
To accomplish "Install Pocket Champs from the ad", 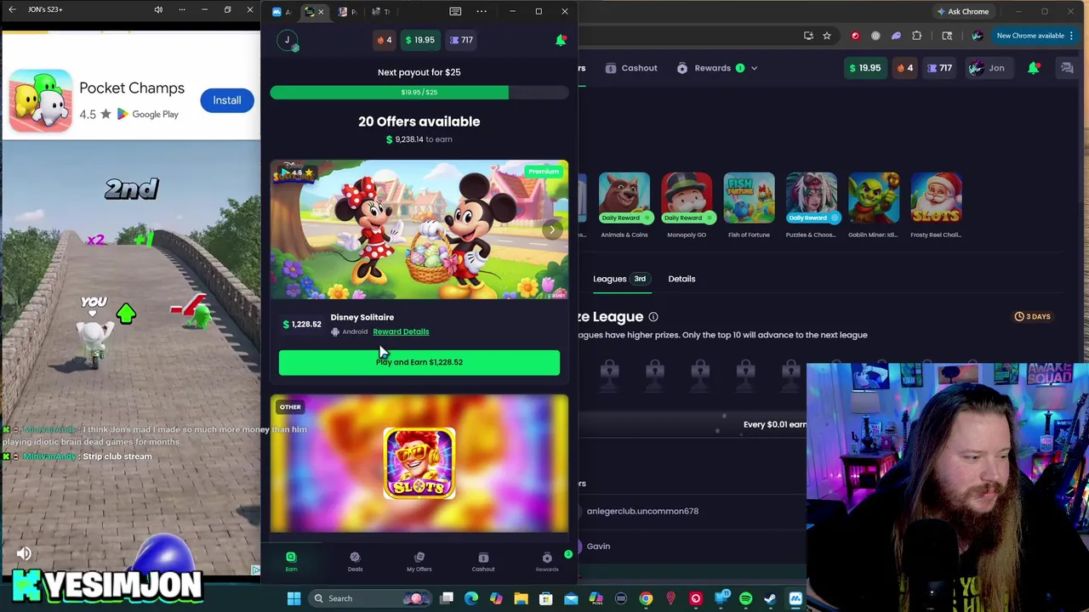I will [227, 100].
